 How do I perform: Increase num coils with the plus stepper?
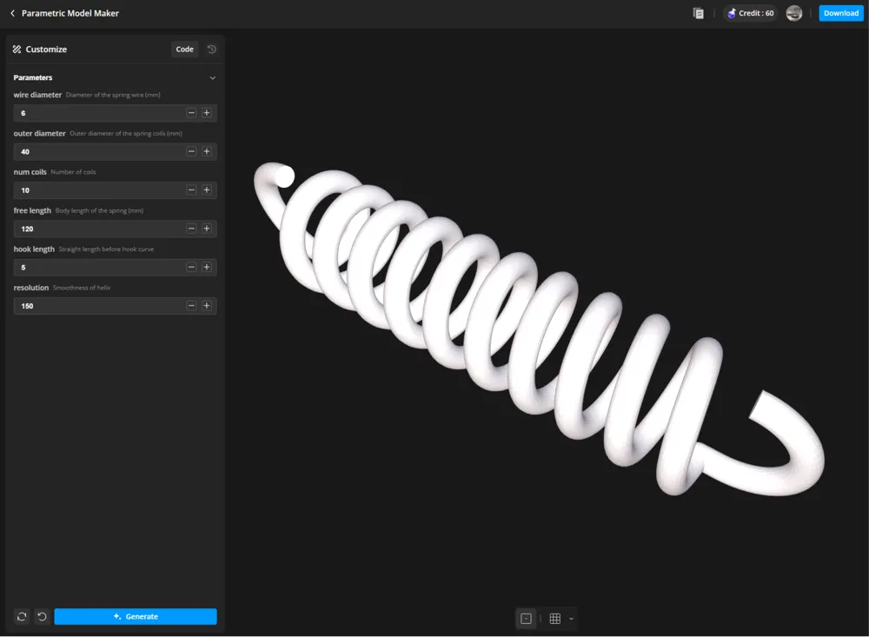[x=207, y=190]
